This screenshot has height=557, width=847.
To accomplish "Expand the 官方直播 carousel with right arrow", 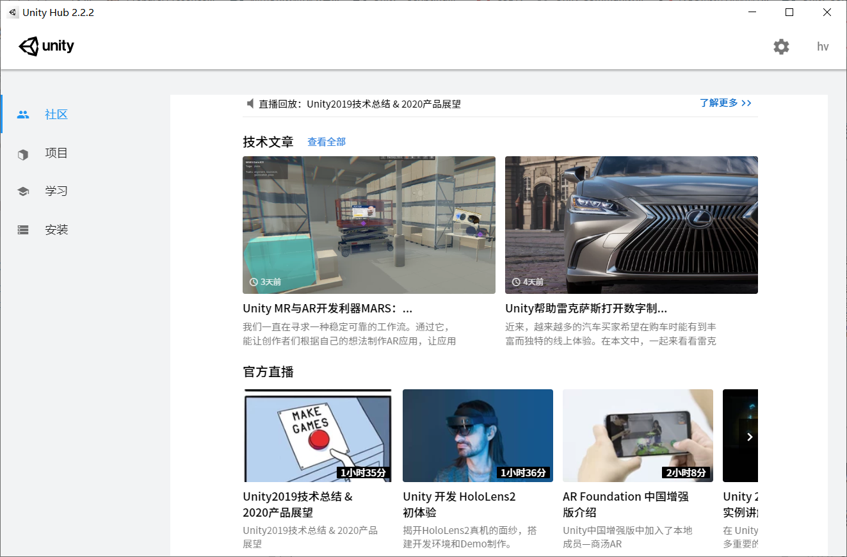I will 749,437.
